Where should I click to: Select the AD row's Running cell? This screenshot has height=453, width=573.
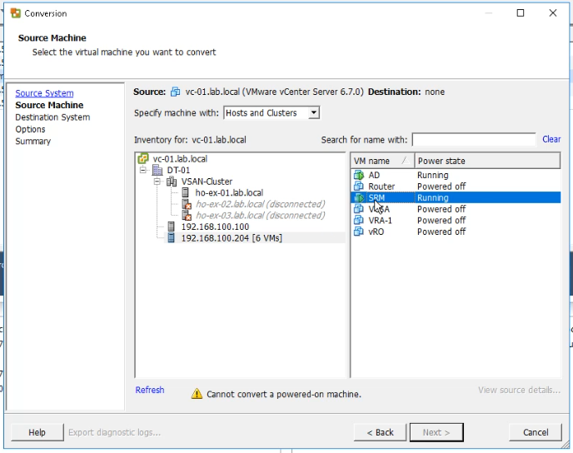tap(433, 175)
